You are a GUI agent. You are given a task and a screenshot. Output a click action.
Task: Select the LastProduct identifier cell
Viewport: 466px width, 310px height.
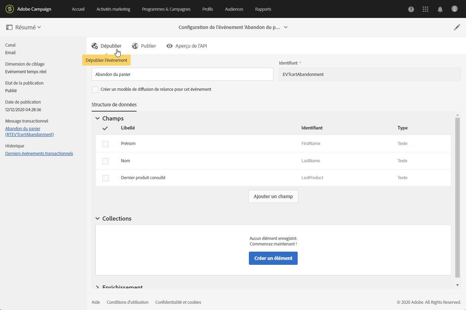click(313, 178)
